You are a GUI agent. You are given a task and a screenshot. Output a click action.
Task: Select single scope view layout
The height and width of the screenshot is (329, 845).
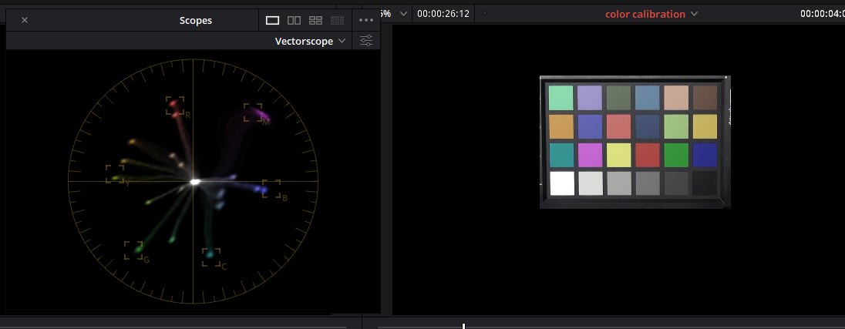(273, 21)
